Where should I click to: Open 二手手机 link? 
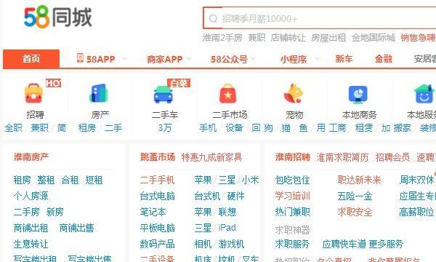pyautogui.click(x=158, y=180)
